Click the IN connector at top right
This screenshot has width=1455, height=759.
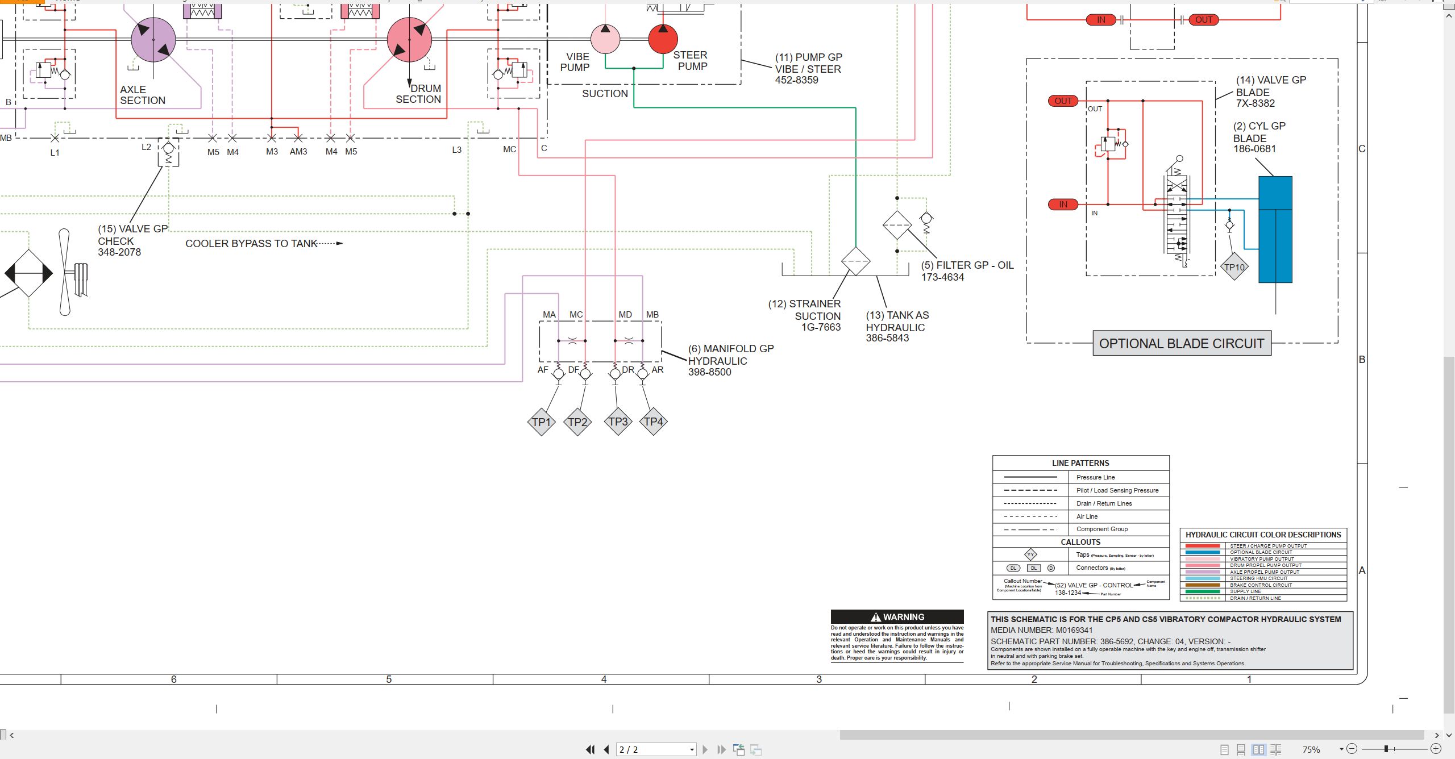click(1101, 20)
